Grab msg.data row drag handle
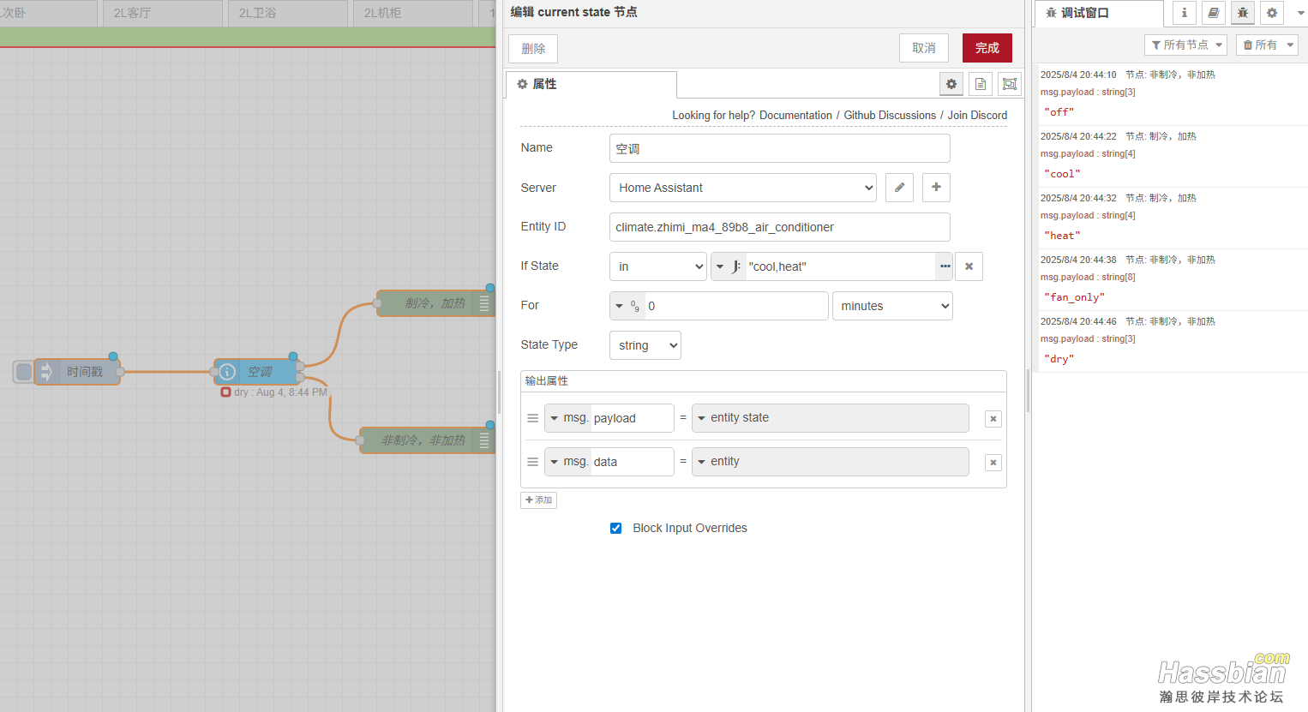The width and height of the screenshot is (1308, 712). (x=532, y=462)
